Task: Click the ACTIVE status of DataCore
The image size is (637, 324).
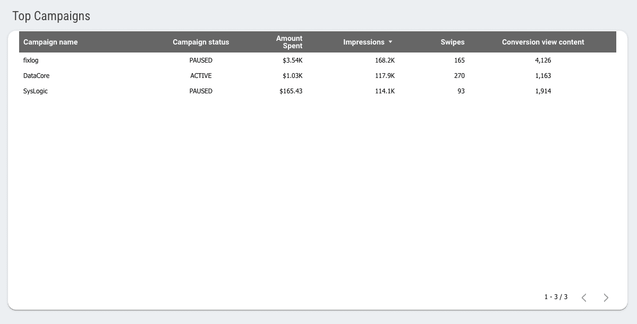Action: pyautogui.click(x=201, y=75)
